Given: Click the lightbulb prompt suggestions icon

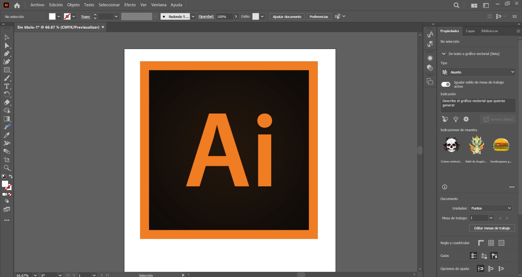Looking at the screenshot, I should [x=456, y=119].
